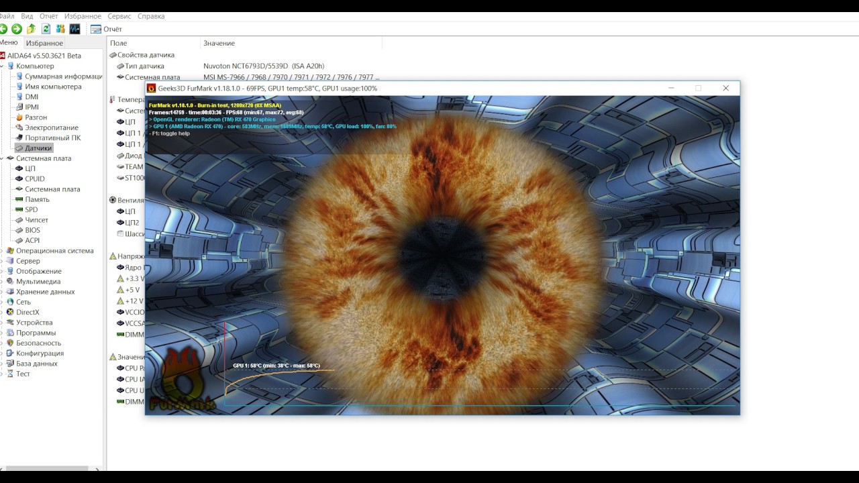The width and height of the screenshot is (859, 483).
Task: Click the IPMI item icon
Action: 19,107
